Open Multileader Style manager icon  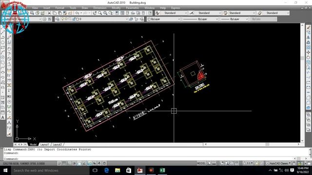click(x=259, y=13)
